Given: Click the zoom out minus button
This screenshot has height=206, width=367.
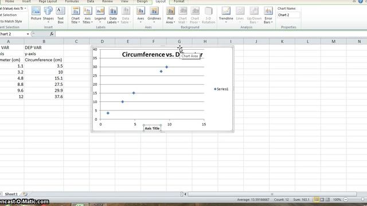Looking at the screenshot, I should pos(345,200).
